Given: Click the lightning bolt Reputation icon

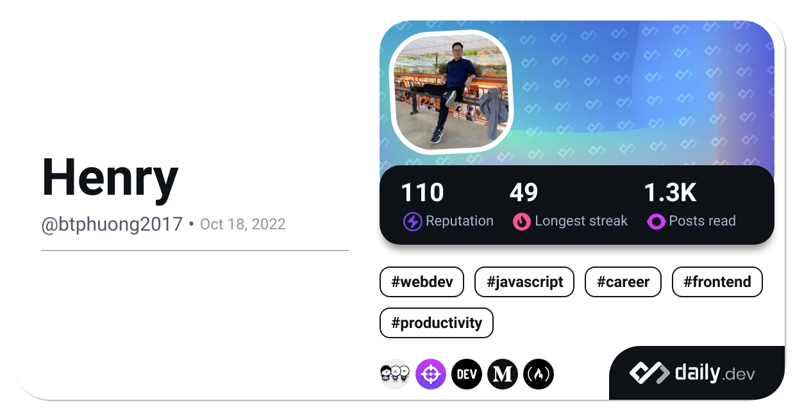Looking at the screenshot, I should point(412,222).
